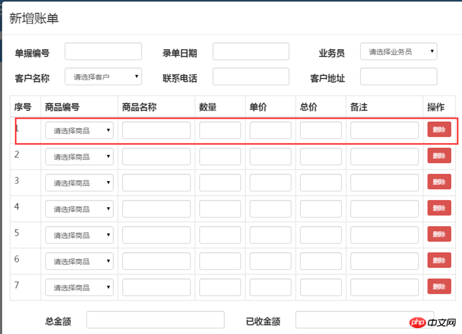This screenshot has width=462, height=334.
Task: Open the 业务员 salesperson dropdown
Action: click(398, 52)
